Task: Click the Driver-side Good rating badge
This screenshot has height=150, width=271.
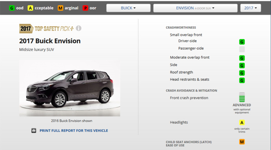Action: 242,42
